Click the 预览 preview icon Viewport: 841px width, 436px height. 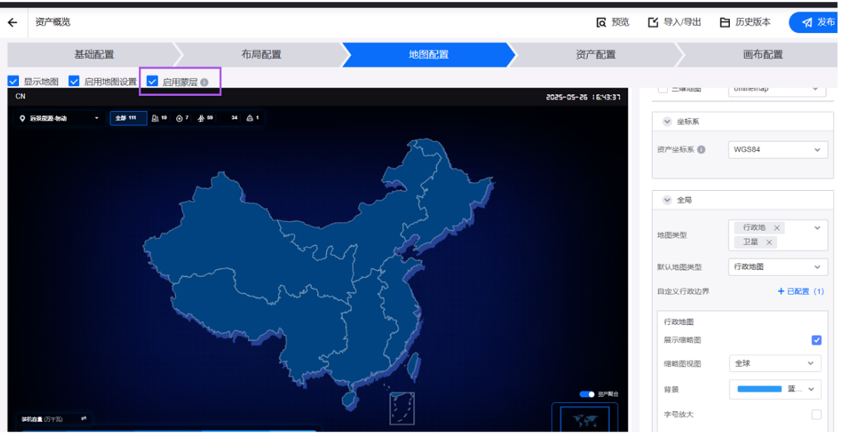602,23
